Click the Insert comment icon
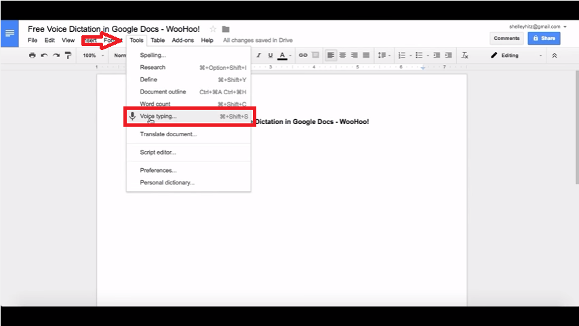 315,56
